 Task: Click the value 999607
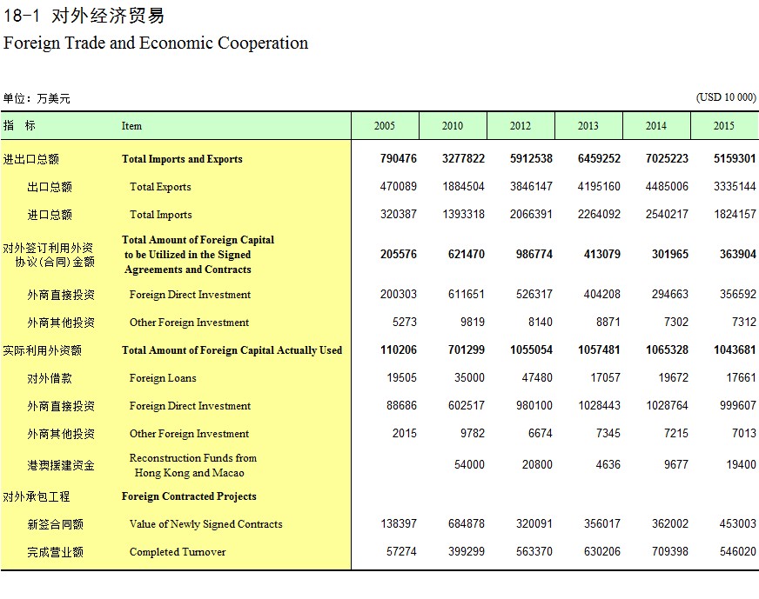tap(738, 406)
